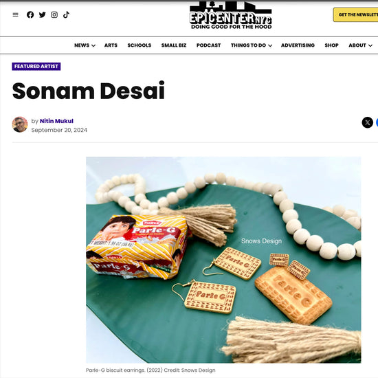Open the TikTok icon link

(x=66, y=15)
